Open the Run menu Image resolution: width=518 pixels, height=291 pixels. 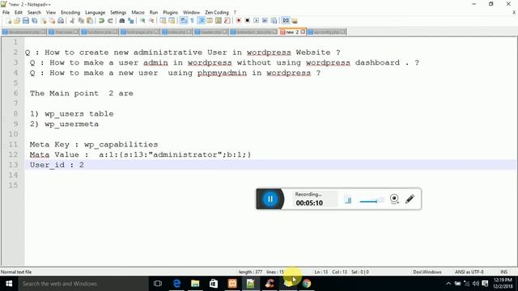coord(154,12)
